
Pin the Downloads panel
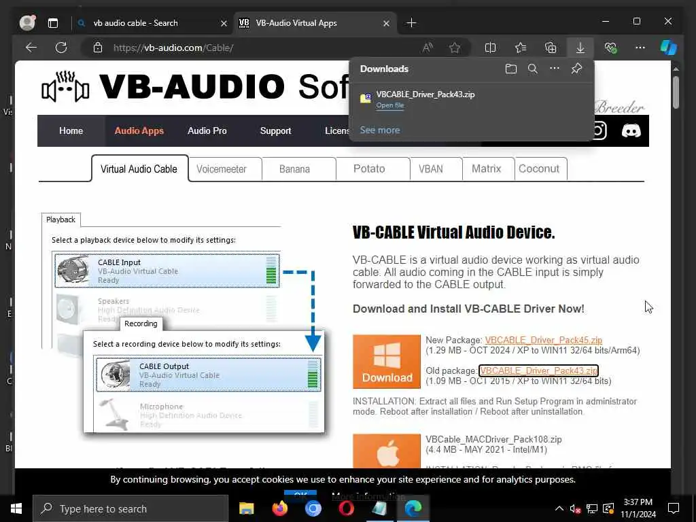[x=576, y=69]
